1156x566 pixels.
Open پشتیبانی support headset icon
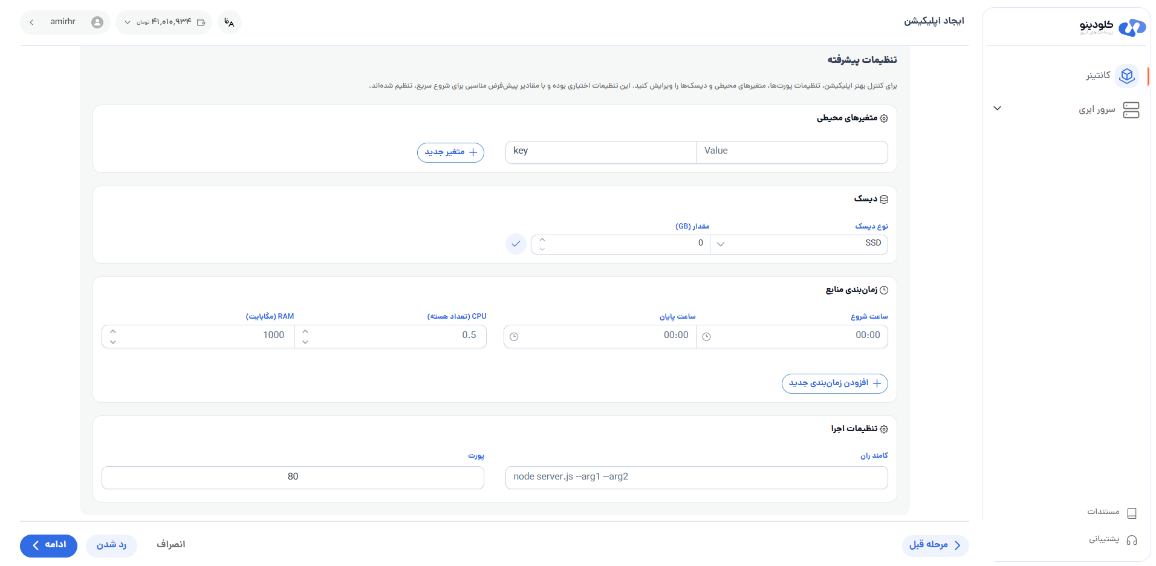click(x=1132, y=540)
